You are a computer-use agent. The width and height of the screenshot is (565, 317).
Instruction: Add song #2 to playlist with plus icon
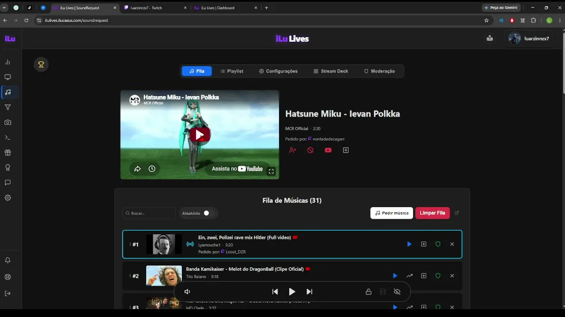(x=424, y=276)
